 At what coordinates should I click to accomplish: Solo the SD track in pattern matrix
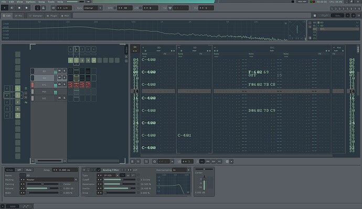(x=65, y=78)
